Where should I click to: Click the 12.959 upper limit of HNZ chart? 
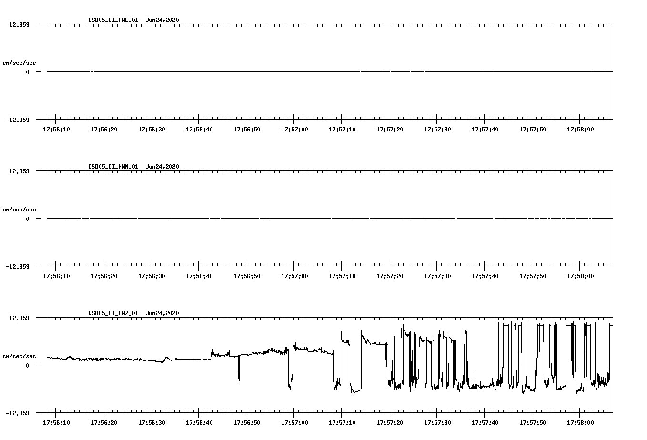19,318
